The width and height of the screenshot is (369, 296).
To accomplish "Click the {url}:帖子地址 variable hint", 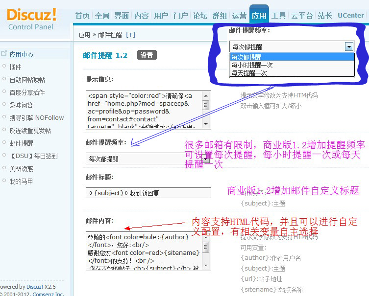I will [261, 279].
